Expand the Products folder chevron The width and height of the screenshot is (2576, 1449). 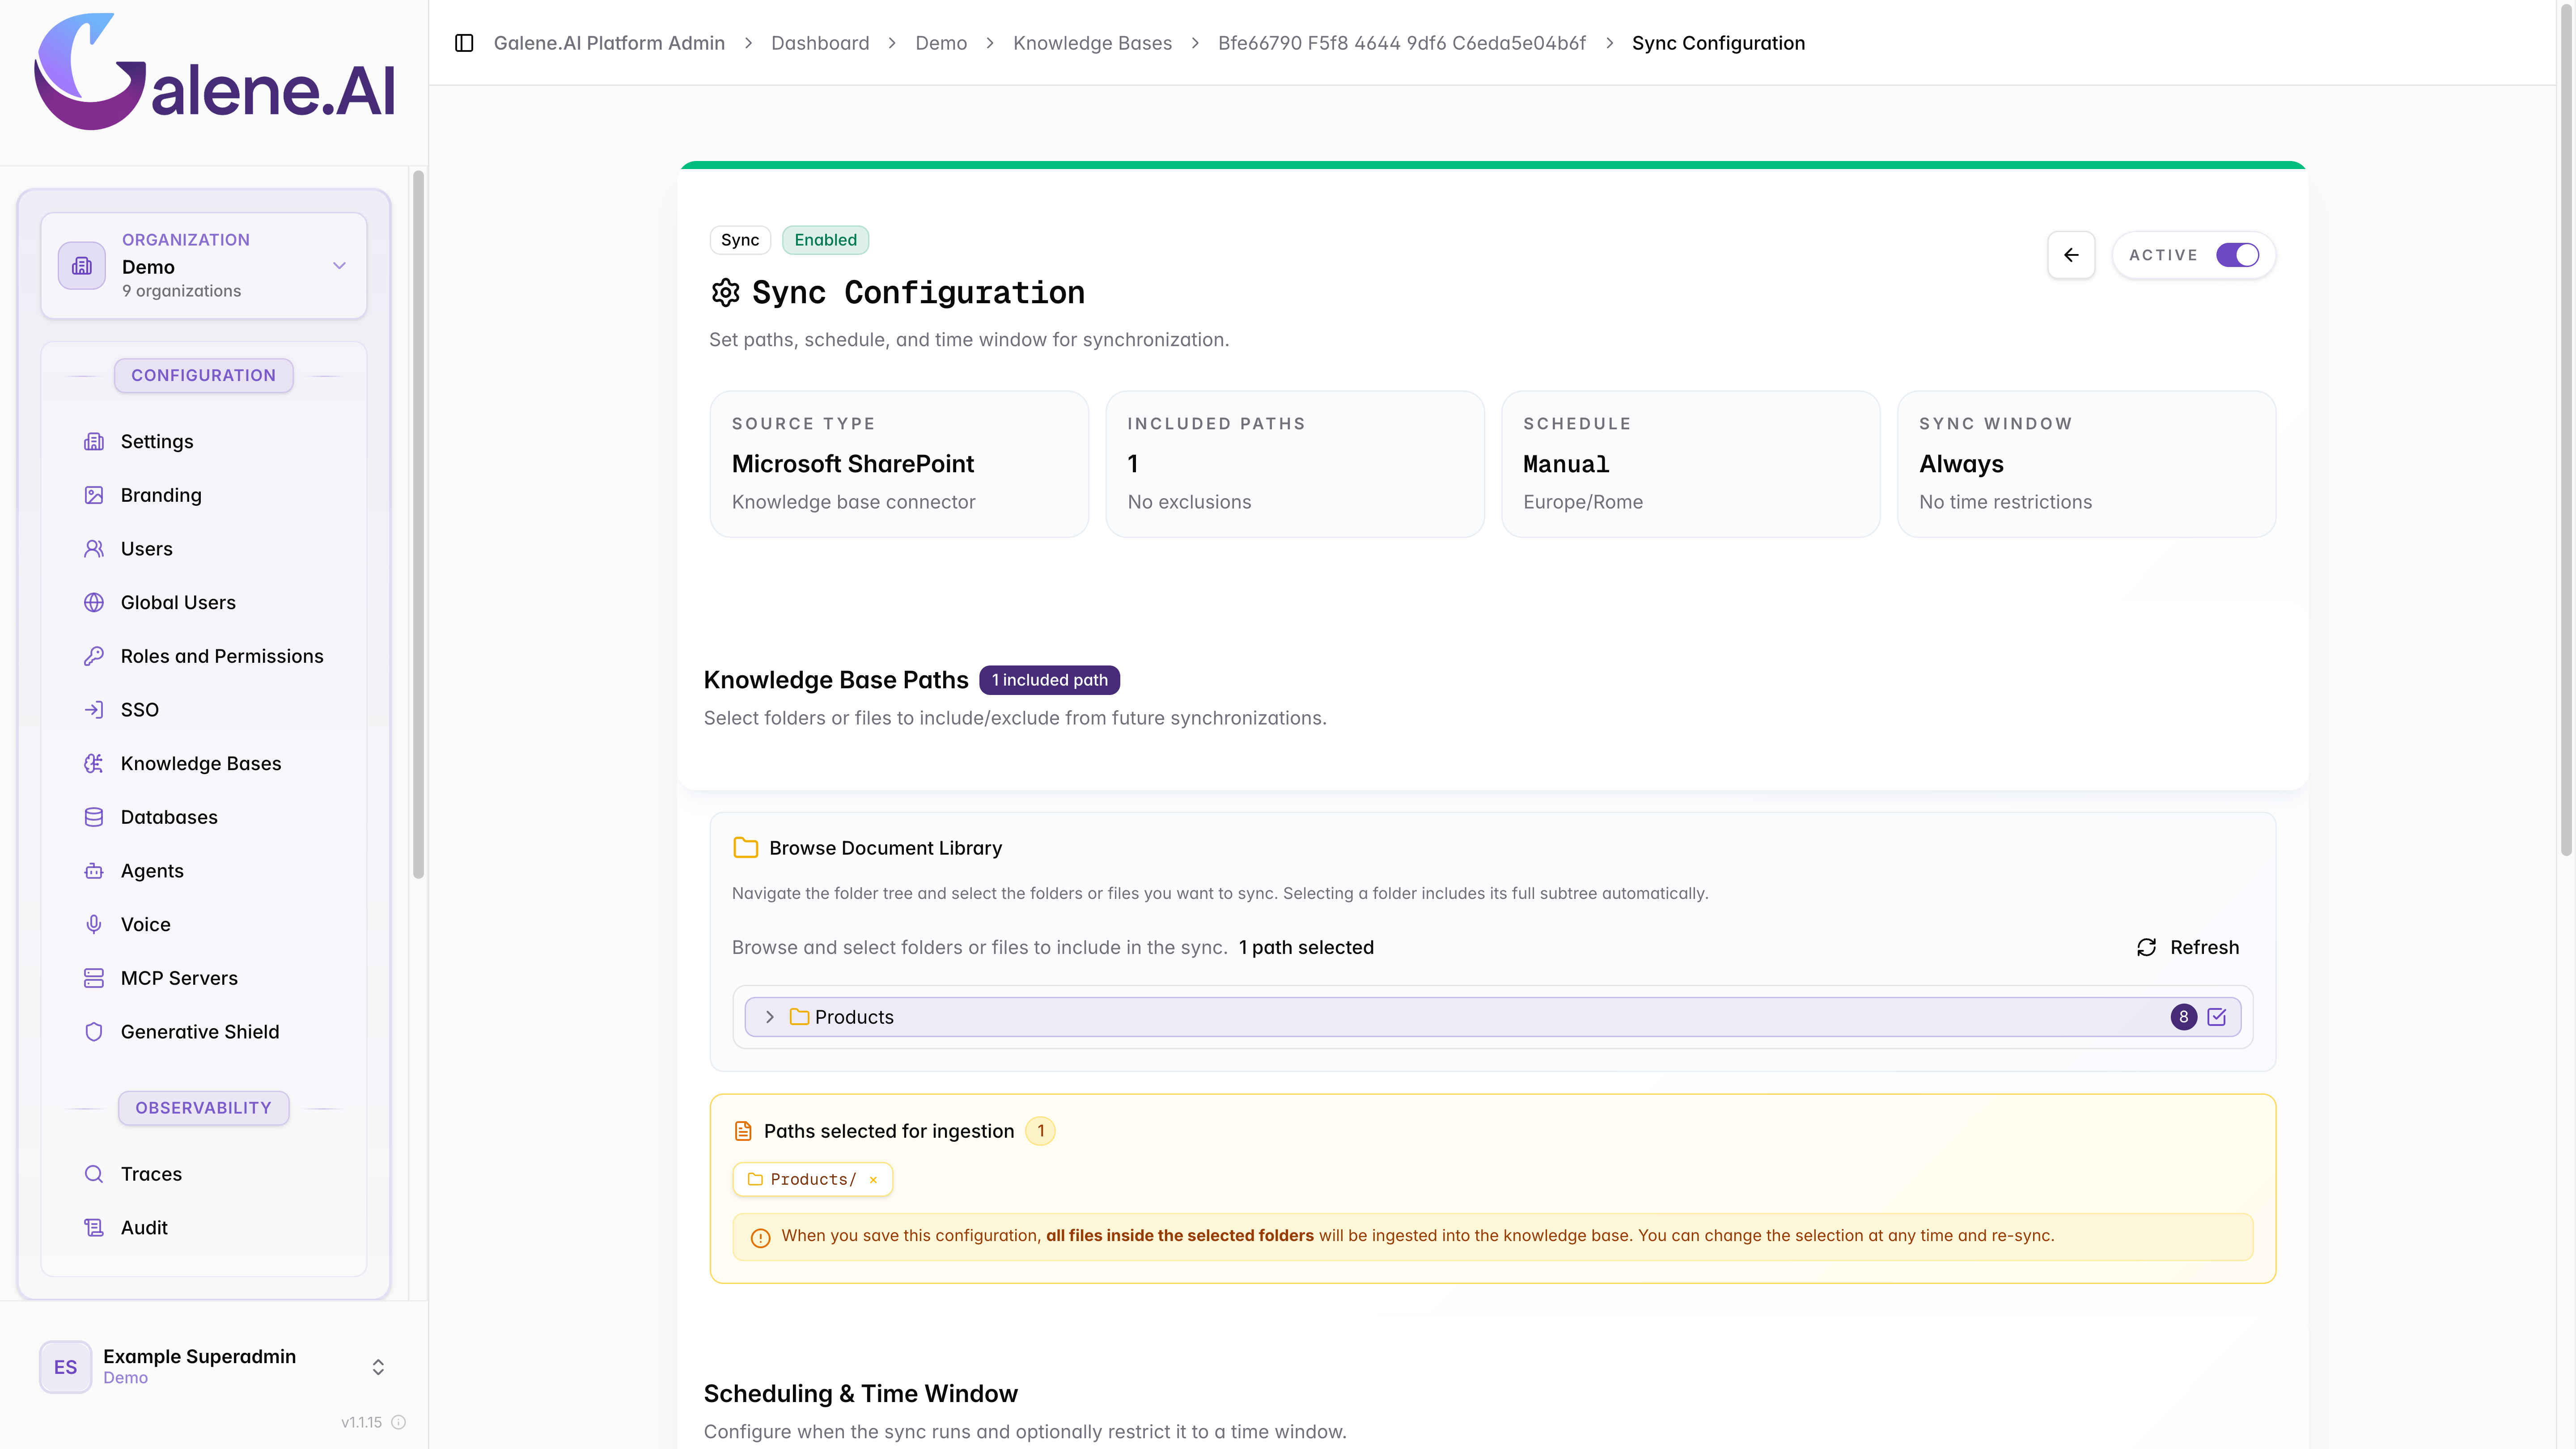pyautogui.click(x=769, y=1017)
